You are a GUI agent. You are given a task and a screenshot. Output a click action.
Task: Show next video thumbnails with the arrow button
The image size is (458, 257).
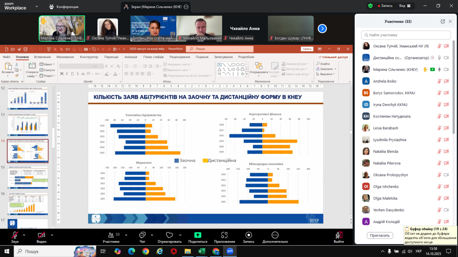(x=322, y=29)
